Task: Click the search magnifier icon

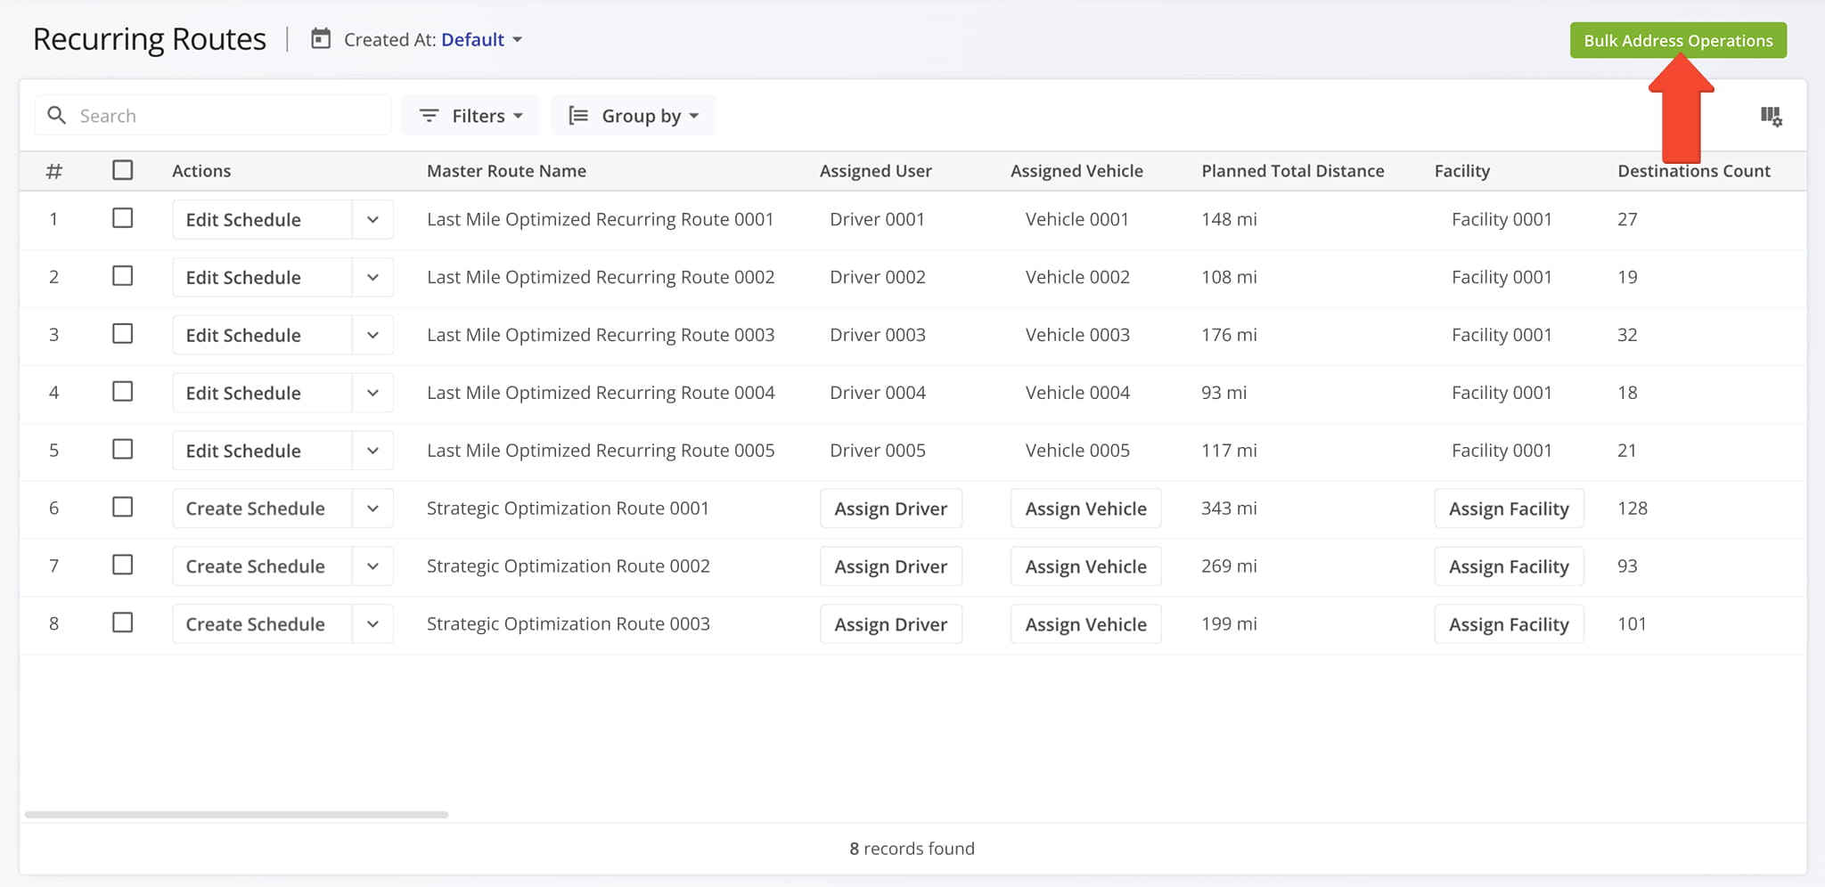Action: (57, 116)
